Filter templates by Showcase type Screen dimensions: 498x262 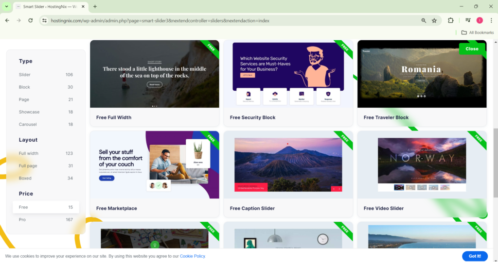coord(46,112)
